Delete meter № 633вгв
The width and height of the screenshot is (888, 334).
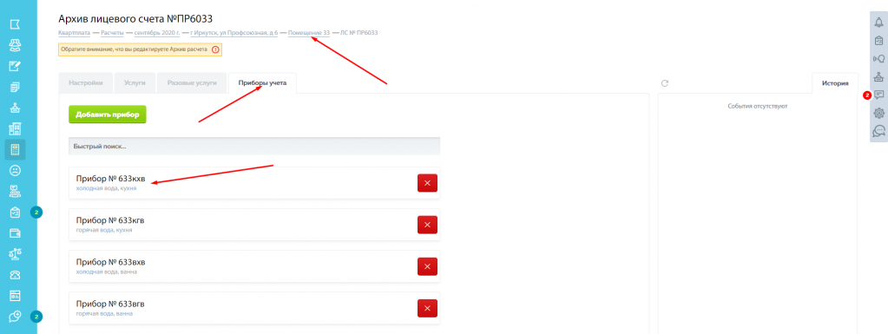428,308
